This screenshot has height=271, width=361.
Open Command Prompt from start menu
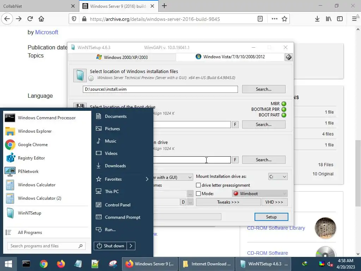pos(122,217)
